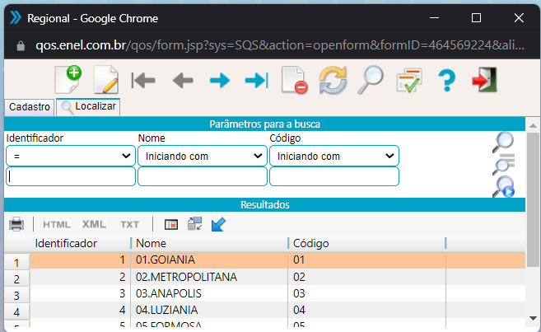541x332 pixels.
Task: Select the Localizar tab
Action: click(88, 106)
